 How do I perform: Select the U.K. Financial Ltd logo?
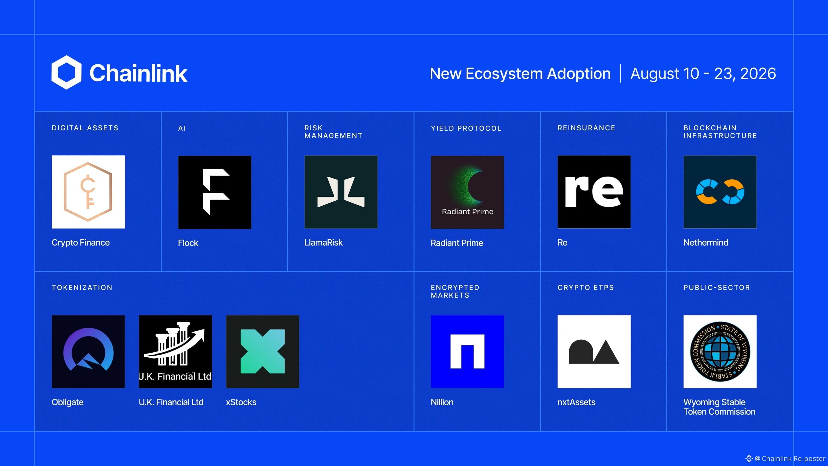(175, 352)
